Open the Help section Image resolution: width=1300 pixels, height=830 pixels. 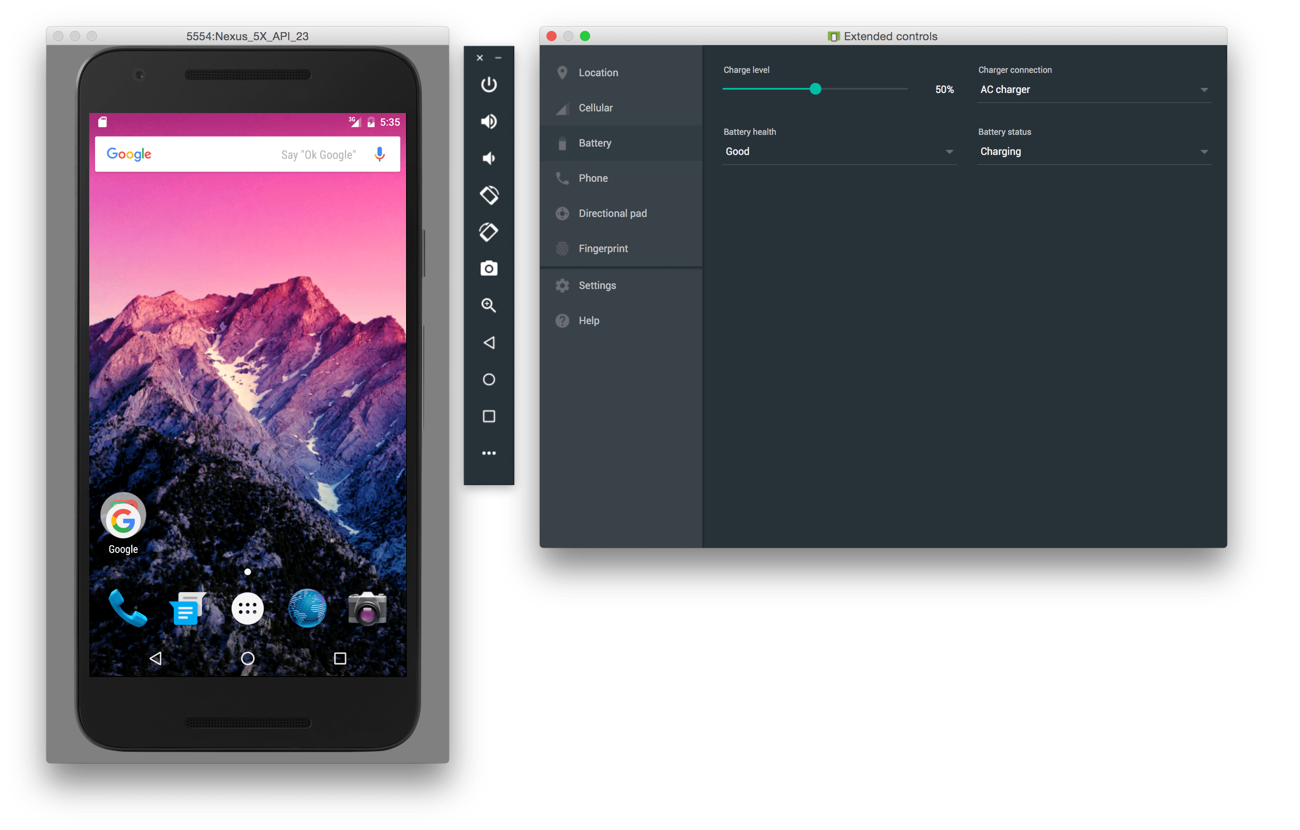point(588,321)
